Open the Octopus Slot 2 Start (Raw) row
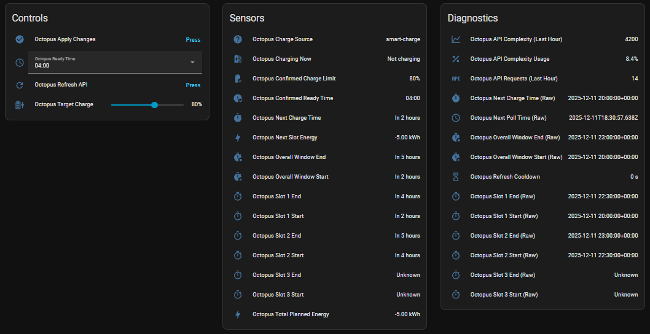Viewport: 650px width, 334px height. [x=542, y=255]
